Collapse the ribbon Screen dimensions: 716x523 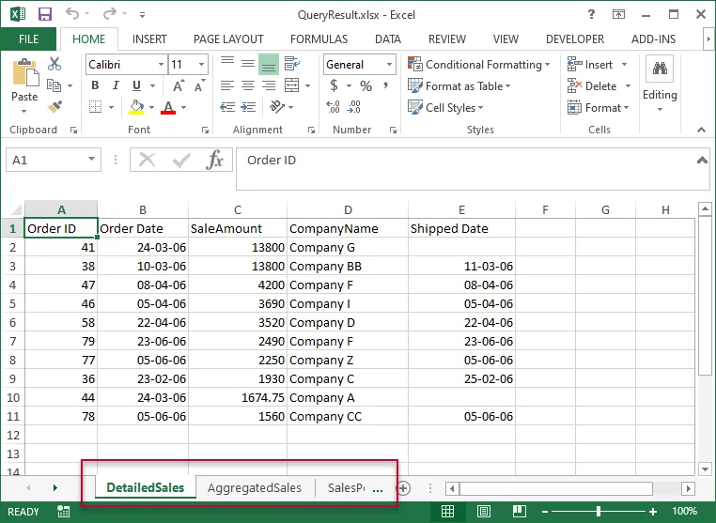click(x=701, y=131)
